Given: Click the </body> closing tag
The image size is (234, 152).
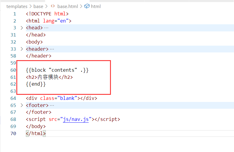Looking at the screenshot, I should 36,126.
